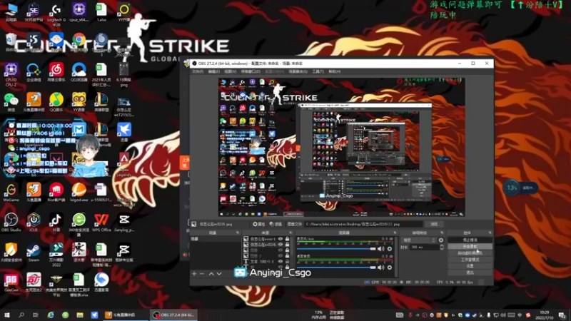Select the 场景 entry in scenes list
Screen dimensions: 571x321
[216, 239]
